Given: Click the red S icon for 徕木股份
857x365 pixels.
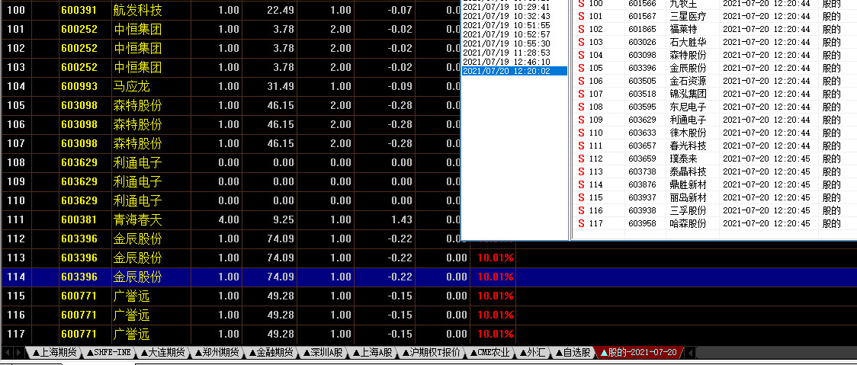Looking at the screenshot, I should point(581,133).
